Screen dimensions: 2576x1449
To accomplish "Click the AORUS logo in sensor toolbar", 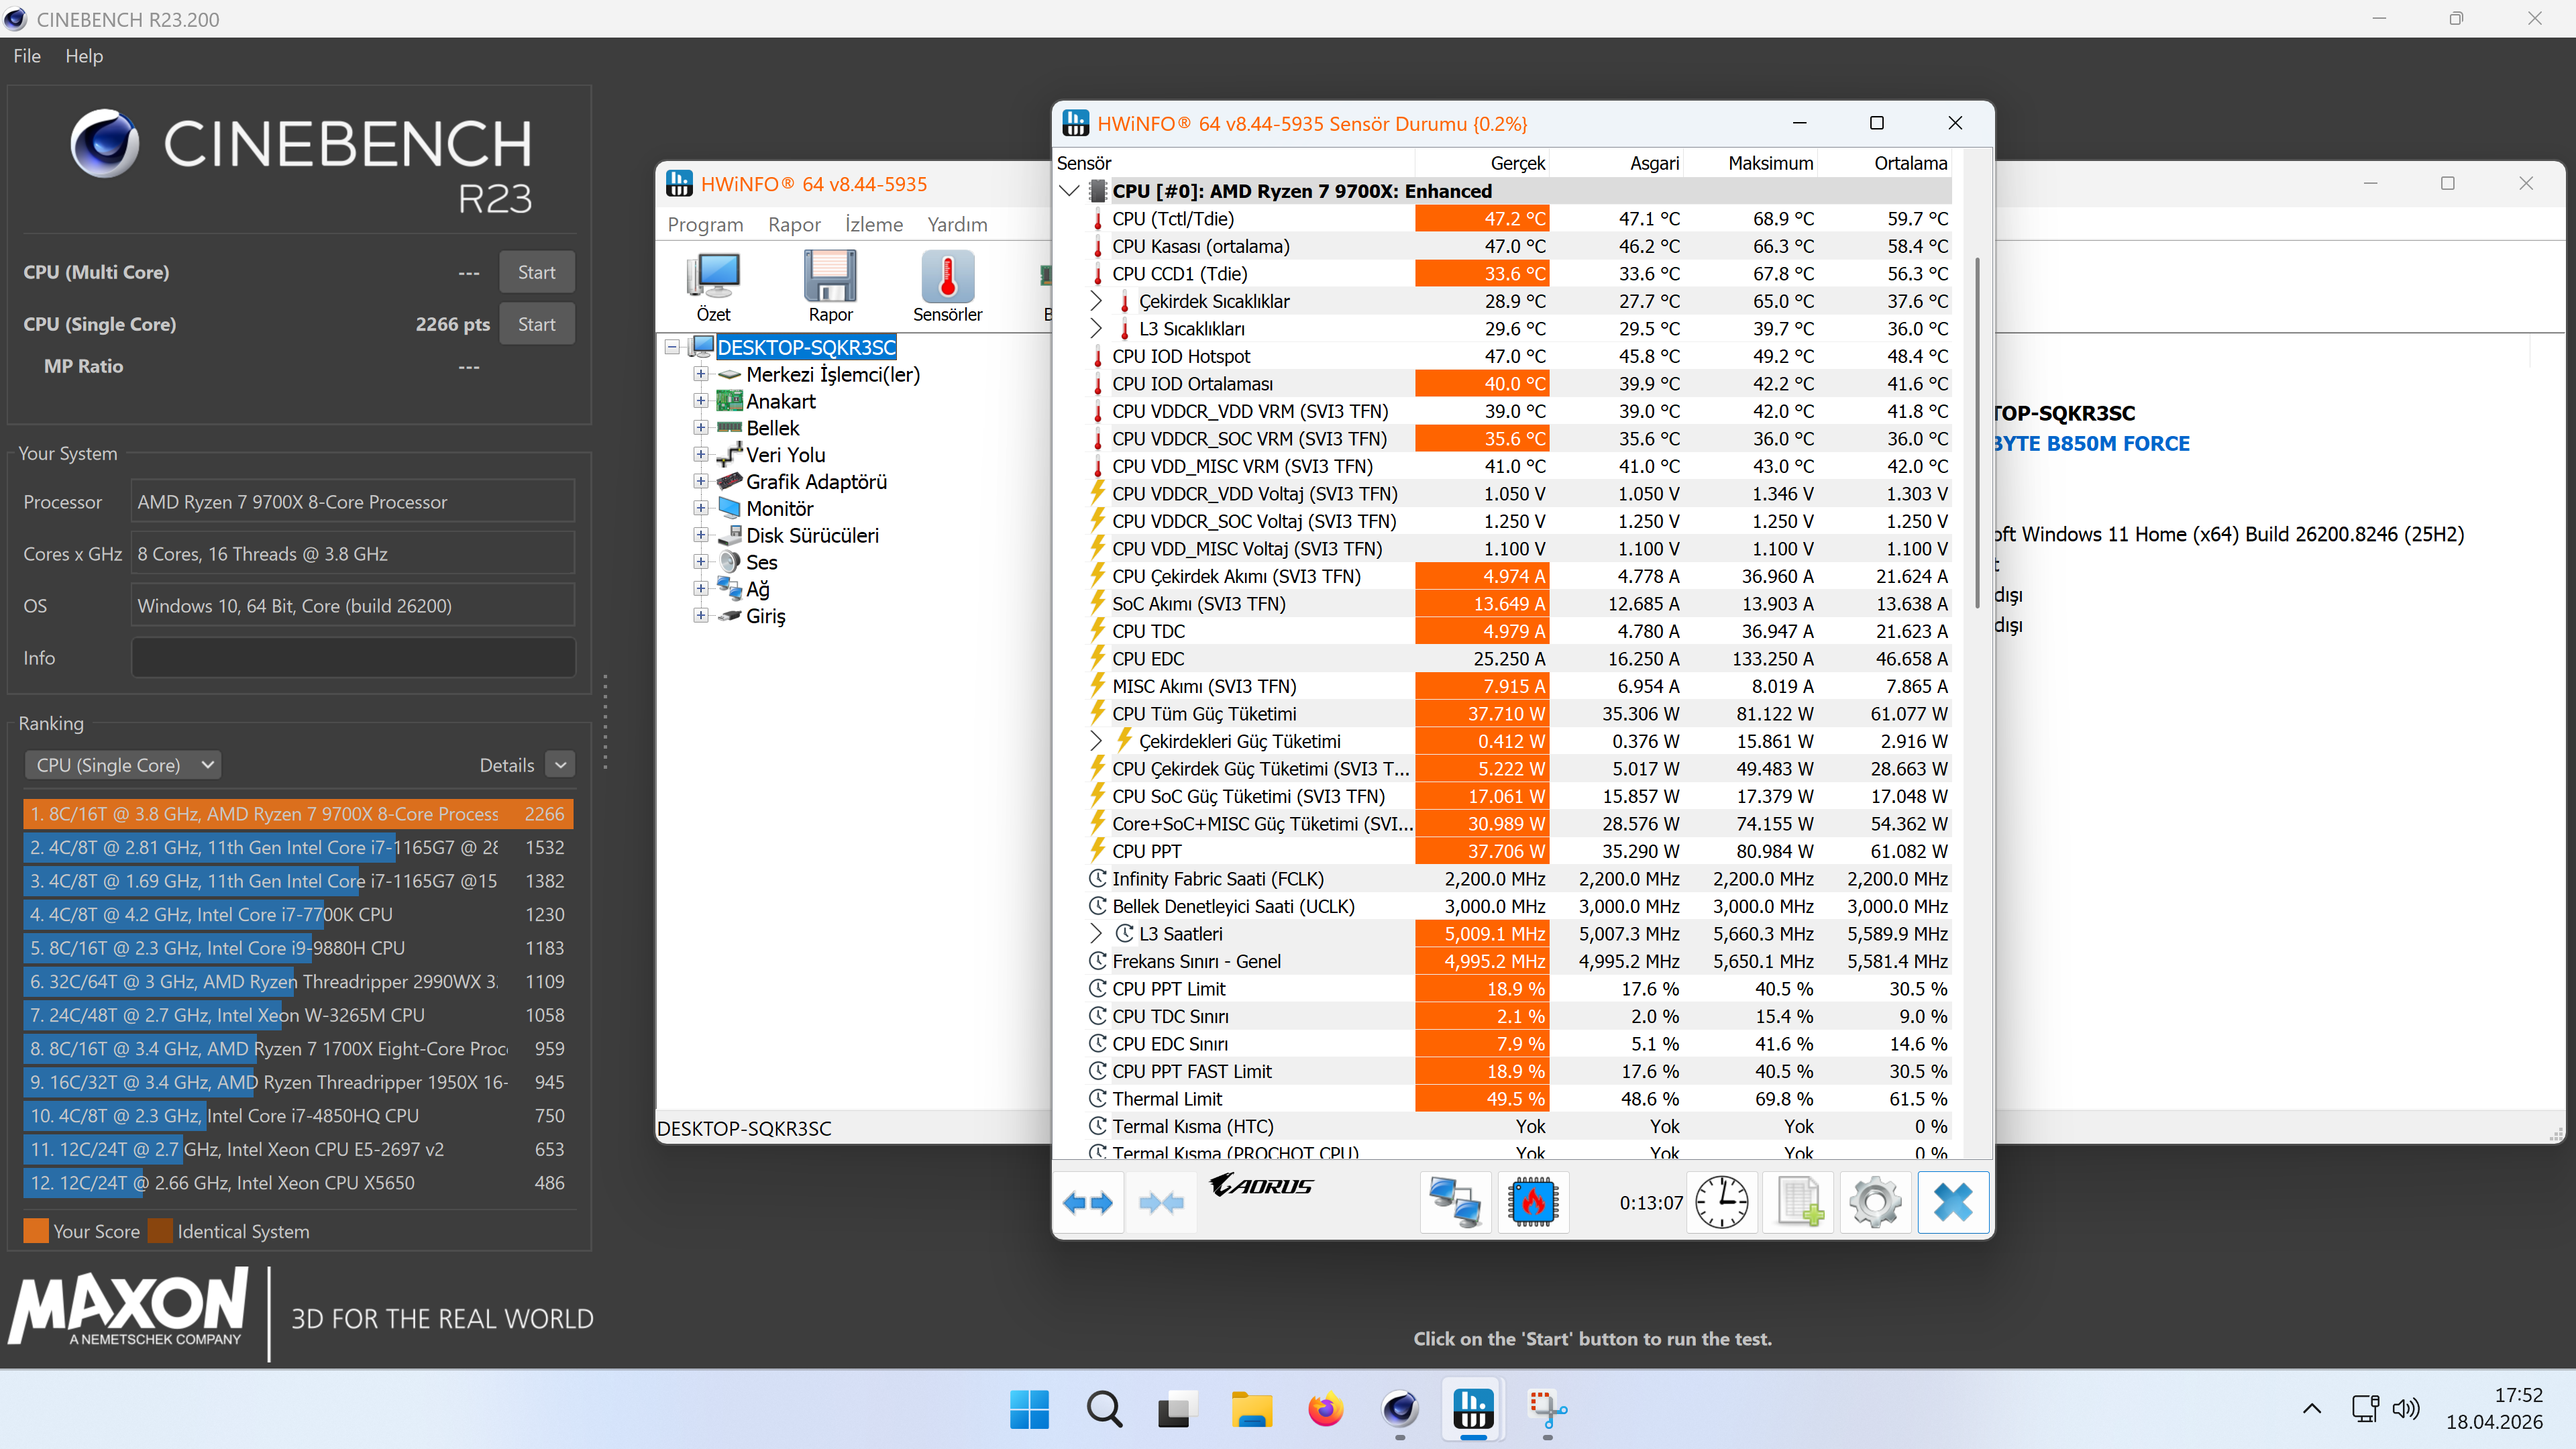I will pyautogui.click(x=1262, y=1186).
